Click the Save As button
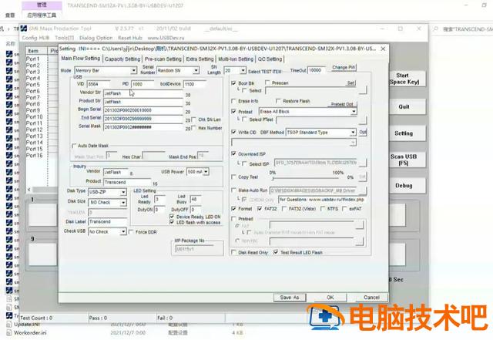This screenshot has width=493, height=340. [289, 297]
